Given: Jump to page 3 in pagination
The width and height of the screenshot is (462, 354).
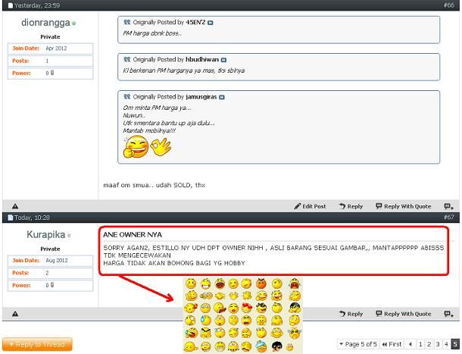Looking at the screenshot, I should [x=438, y=344].
